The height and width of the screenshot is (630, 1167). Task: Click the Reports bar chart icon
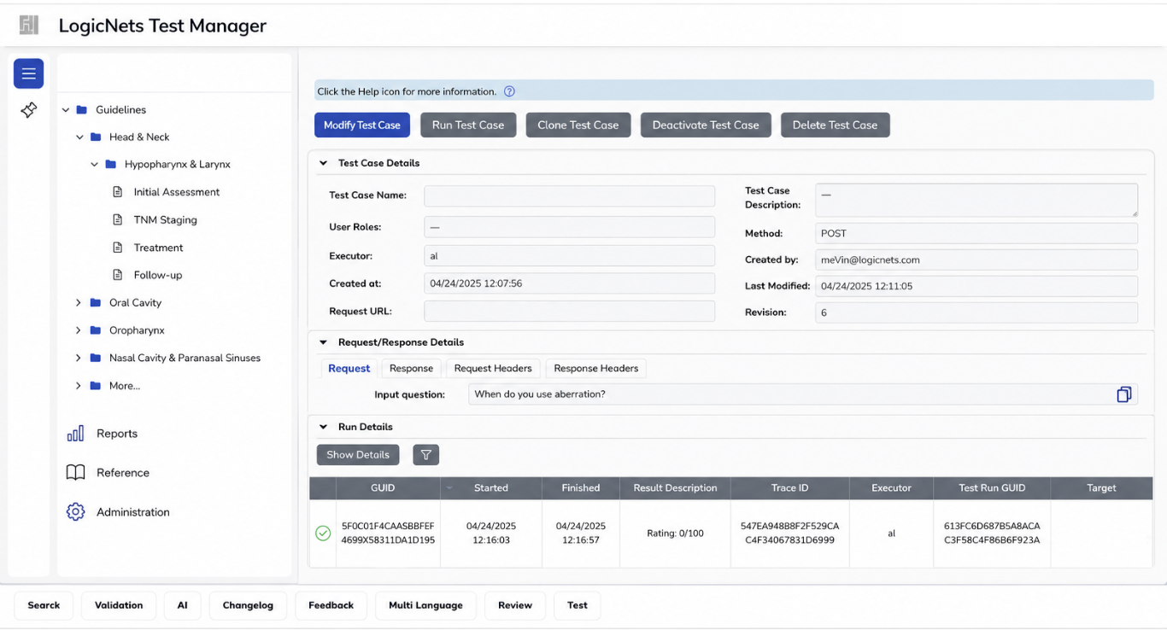pos(75,434)
